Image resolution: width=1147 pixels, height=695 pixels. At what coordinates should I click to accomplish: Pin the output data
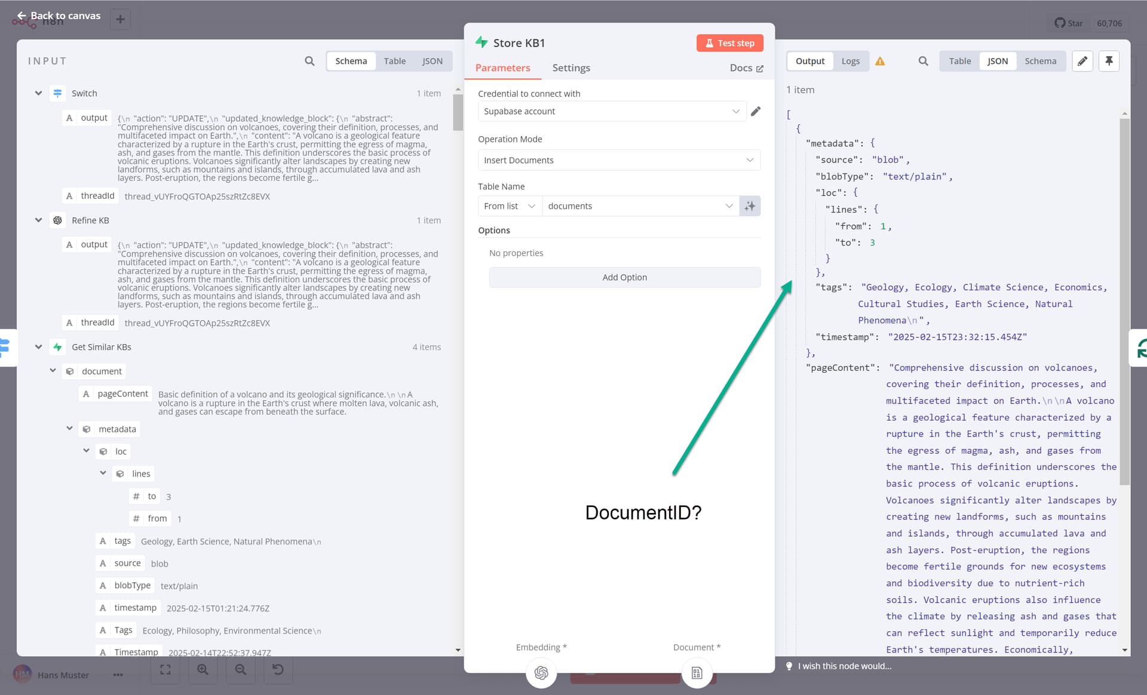click(x=1109, y=61)
